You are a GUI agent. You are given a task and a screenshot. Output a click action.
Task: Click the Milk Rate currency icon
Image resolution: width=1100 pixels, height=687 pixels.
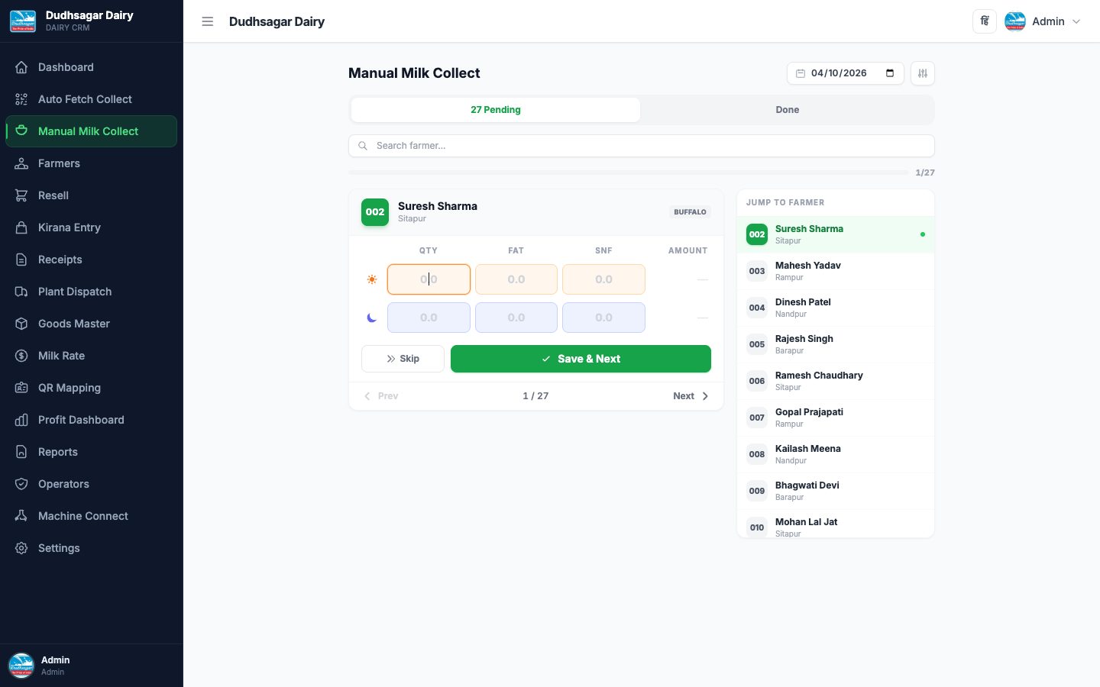coord(21,356)
